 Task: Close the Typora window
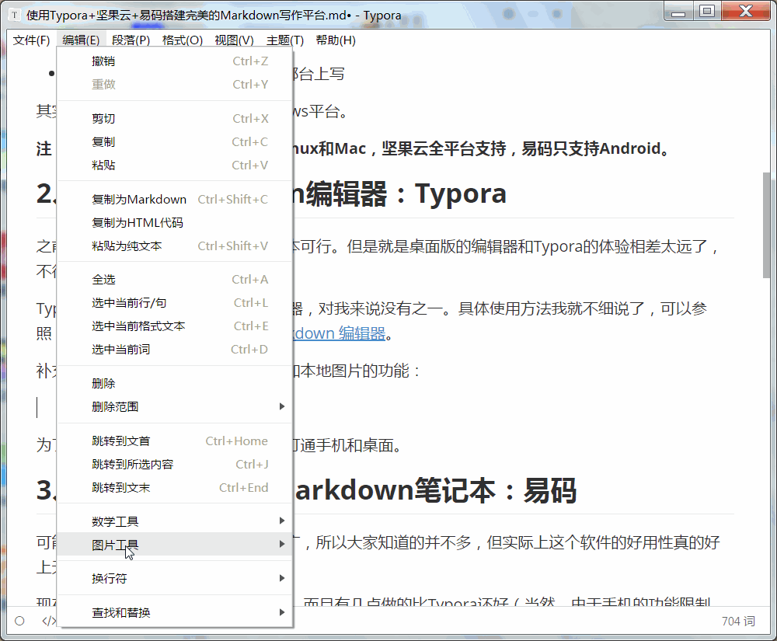coord(746,12)
